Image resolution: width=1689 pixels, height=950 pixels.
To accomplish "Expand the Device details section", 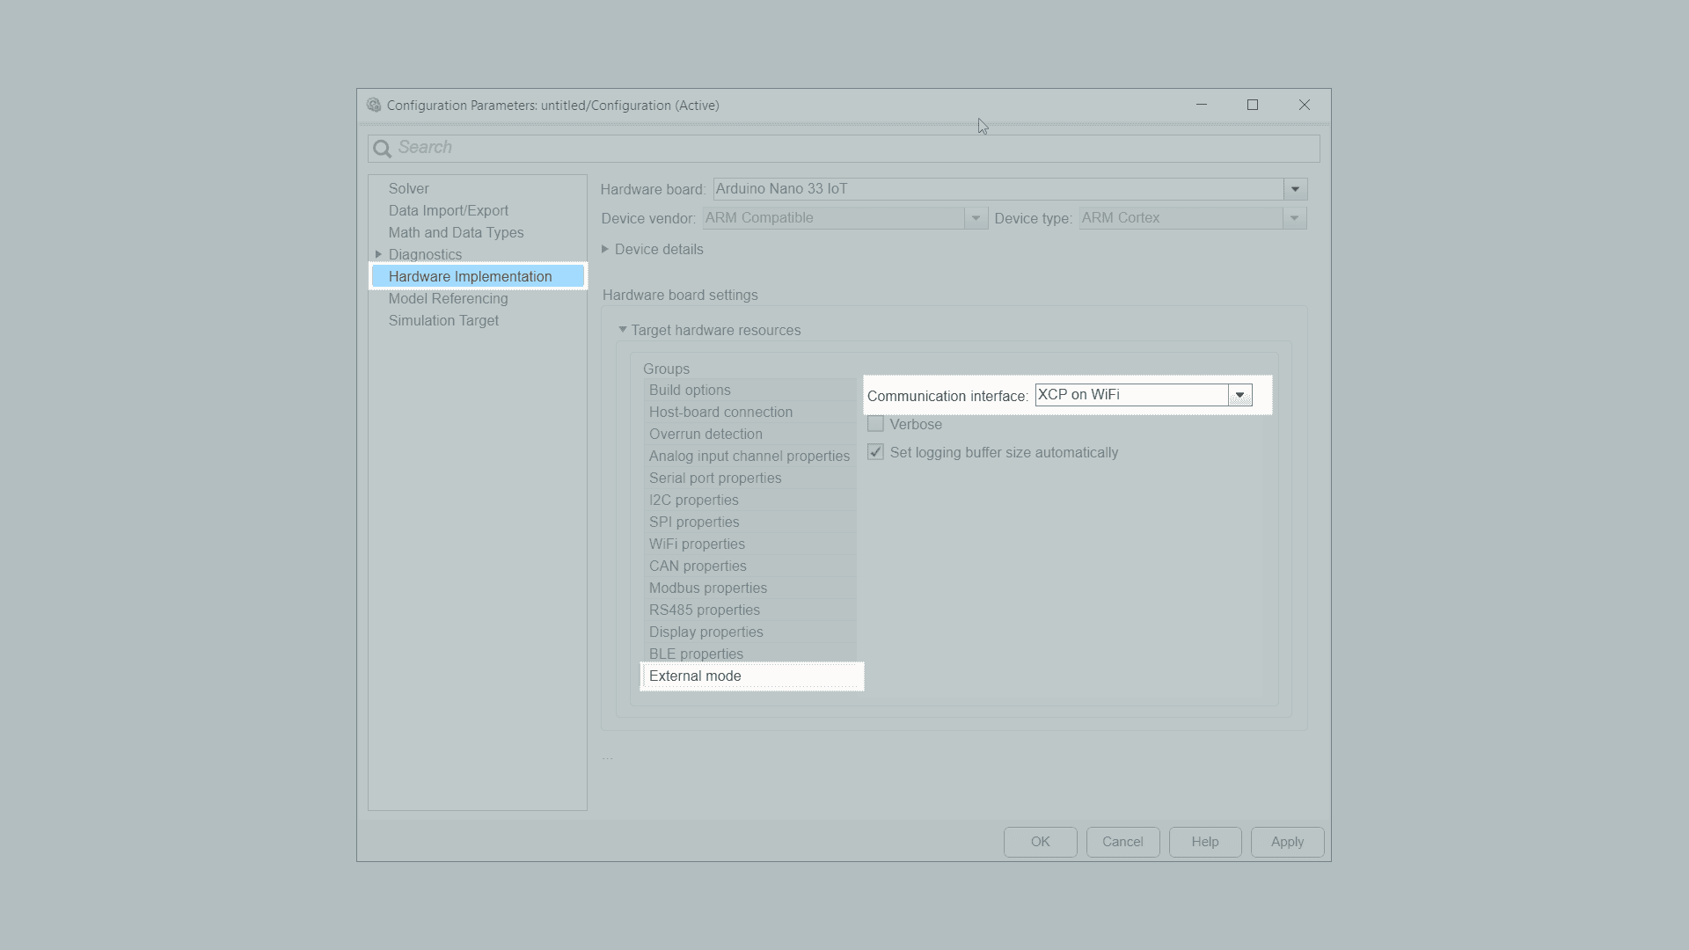I will tap(605, 250).
